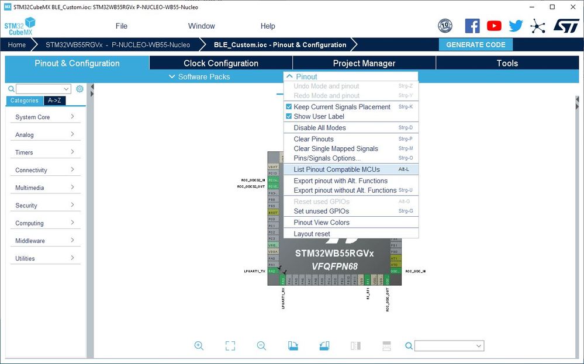Expand the Security category
Image resolution: width=584 pixels, height=364 pixels.
[x=45, y=206]
